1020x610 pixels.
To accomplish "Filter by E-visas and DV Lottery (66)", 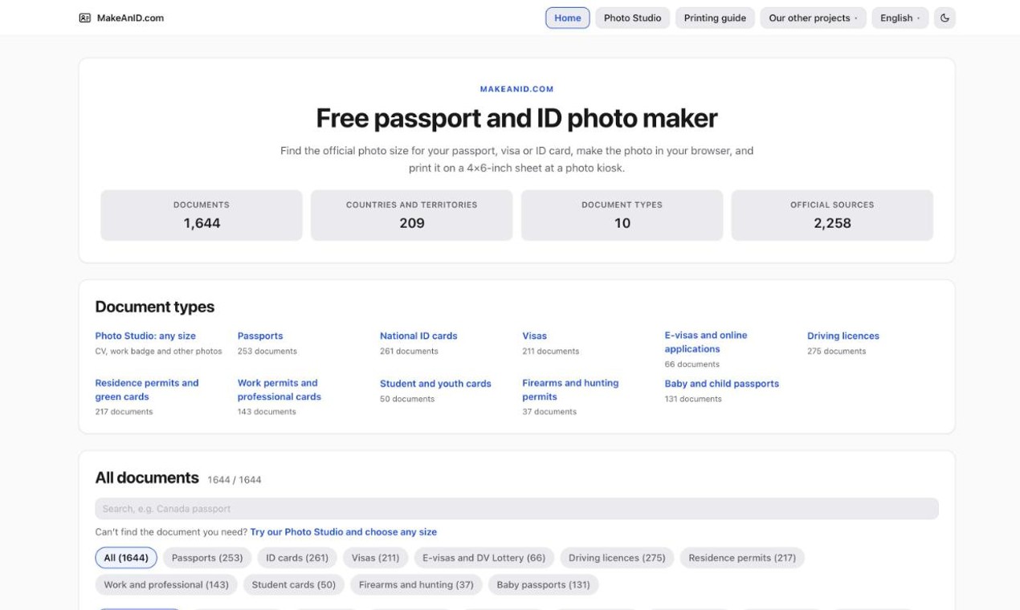I will pos(483,558).
